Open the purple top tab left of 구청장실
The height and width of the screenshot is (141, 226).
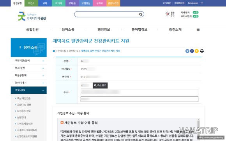point(72,3)
